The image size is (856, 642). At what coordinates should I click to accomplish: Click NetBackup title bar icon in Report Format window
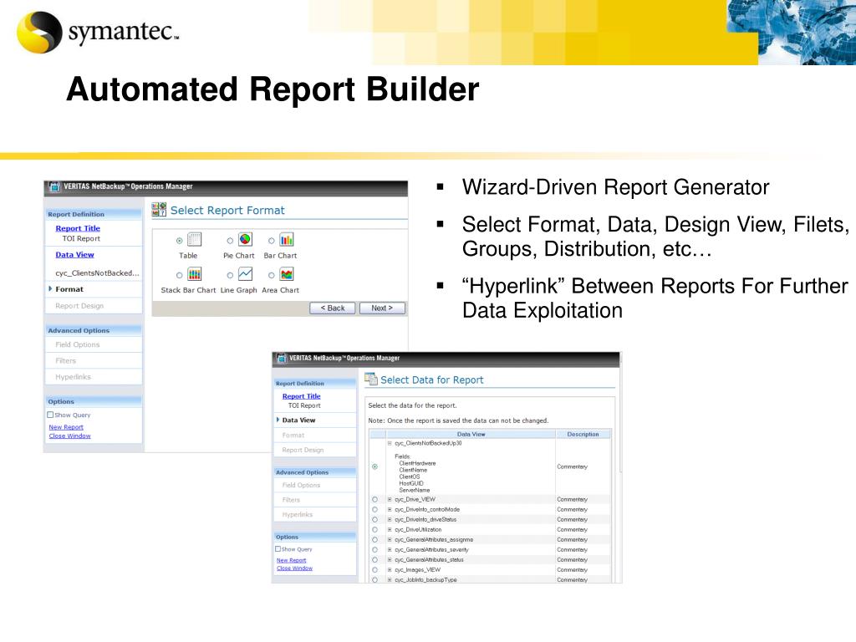point(54,186)
